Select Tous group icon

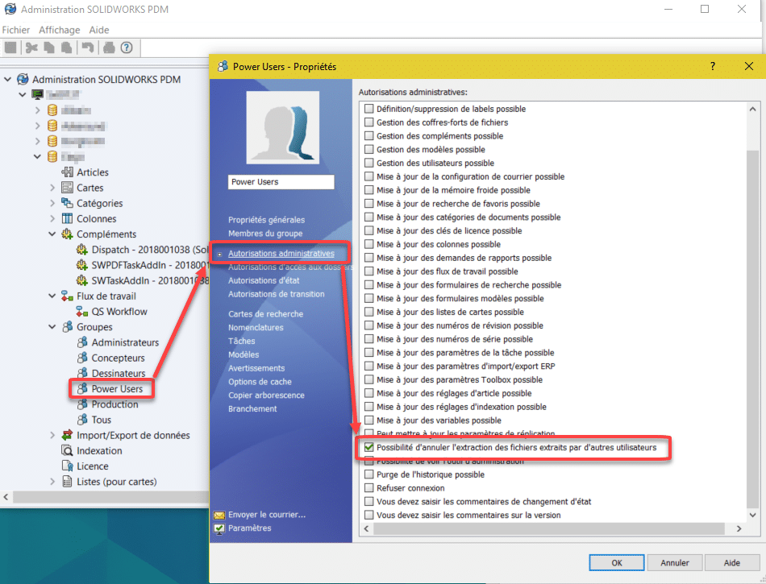click(82, 420)
